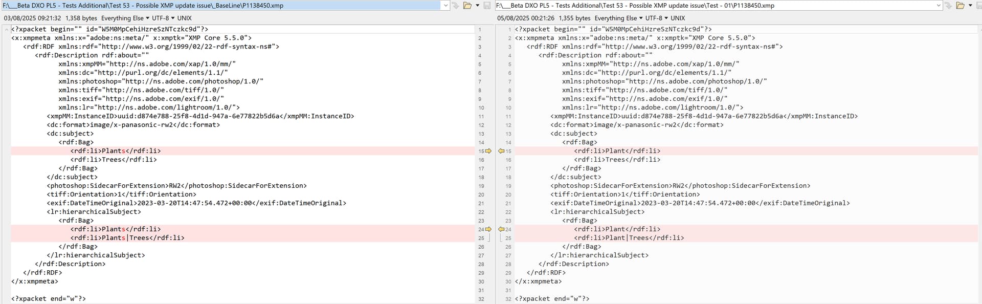Click left pane save disk icon

coord(487,6)
